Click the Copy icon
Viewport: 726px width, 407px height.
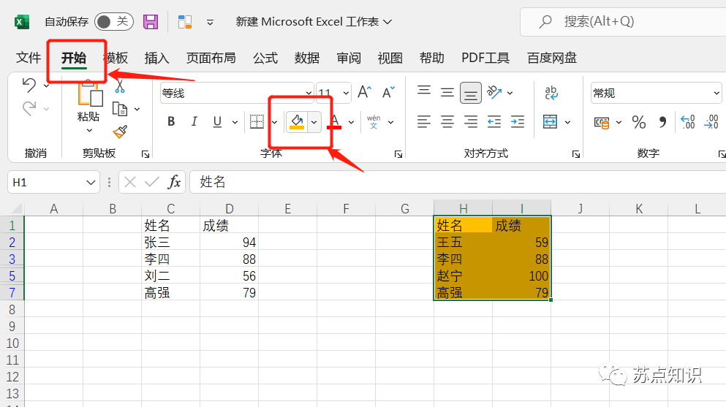(120, 109)
